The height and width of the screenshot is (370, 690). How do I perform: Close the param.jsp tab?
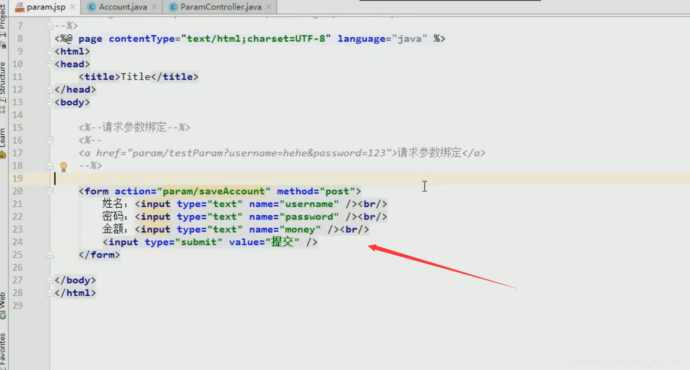pos(73,7)
